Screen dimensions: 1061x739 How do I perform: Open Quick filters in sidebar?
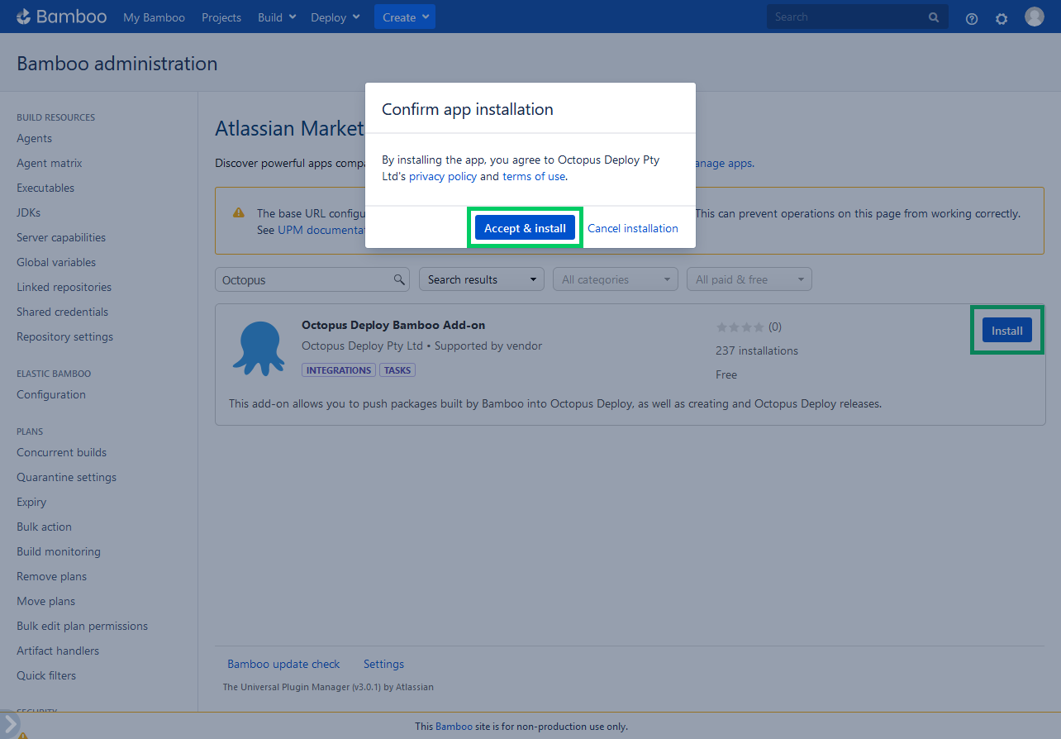click(46, 675)
